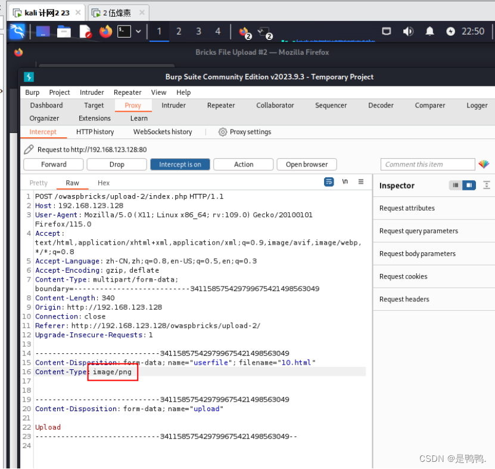The width and height of the screenshot is (495, 469).
Task: Open the Collaborator tab
Action: click(275, 105)
